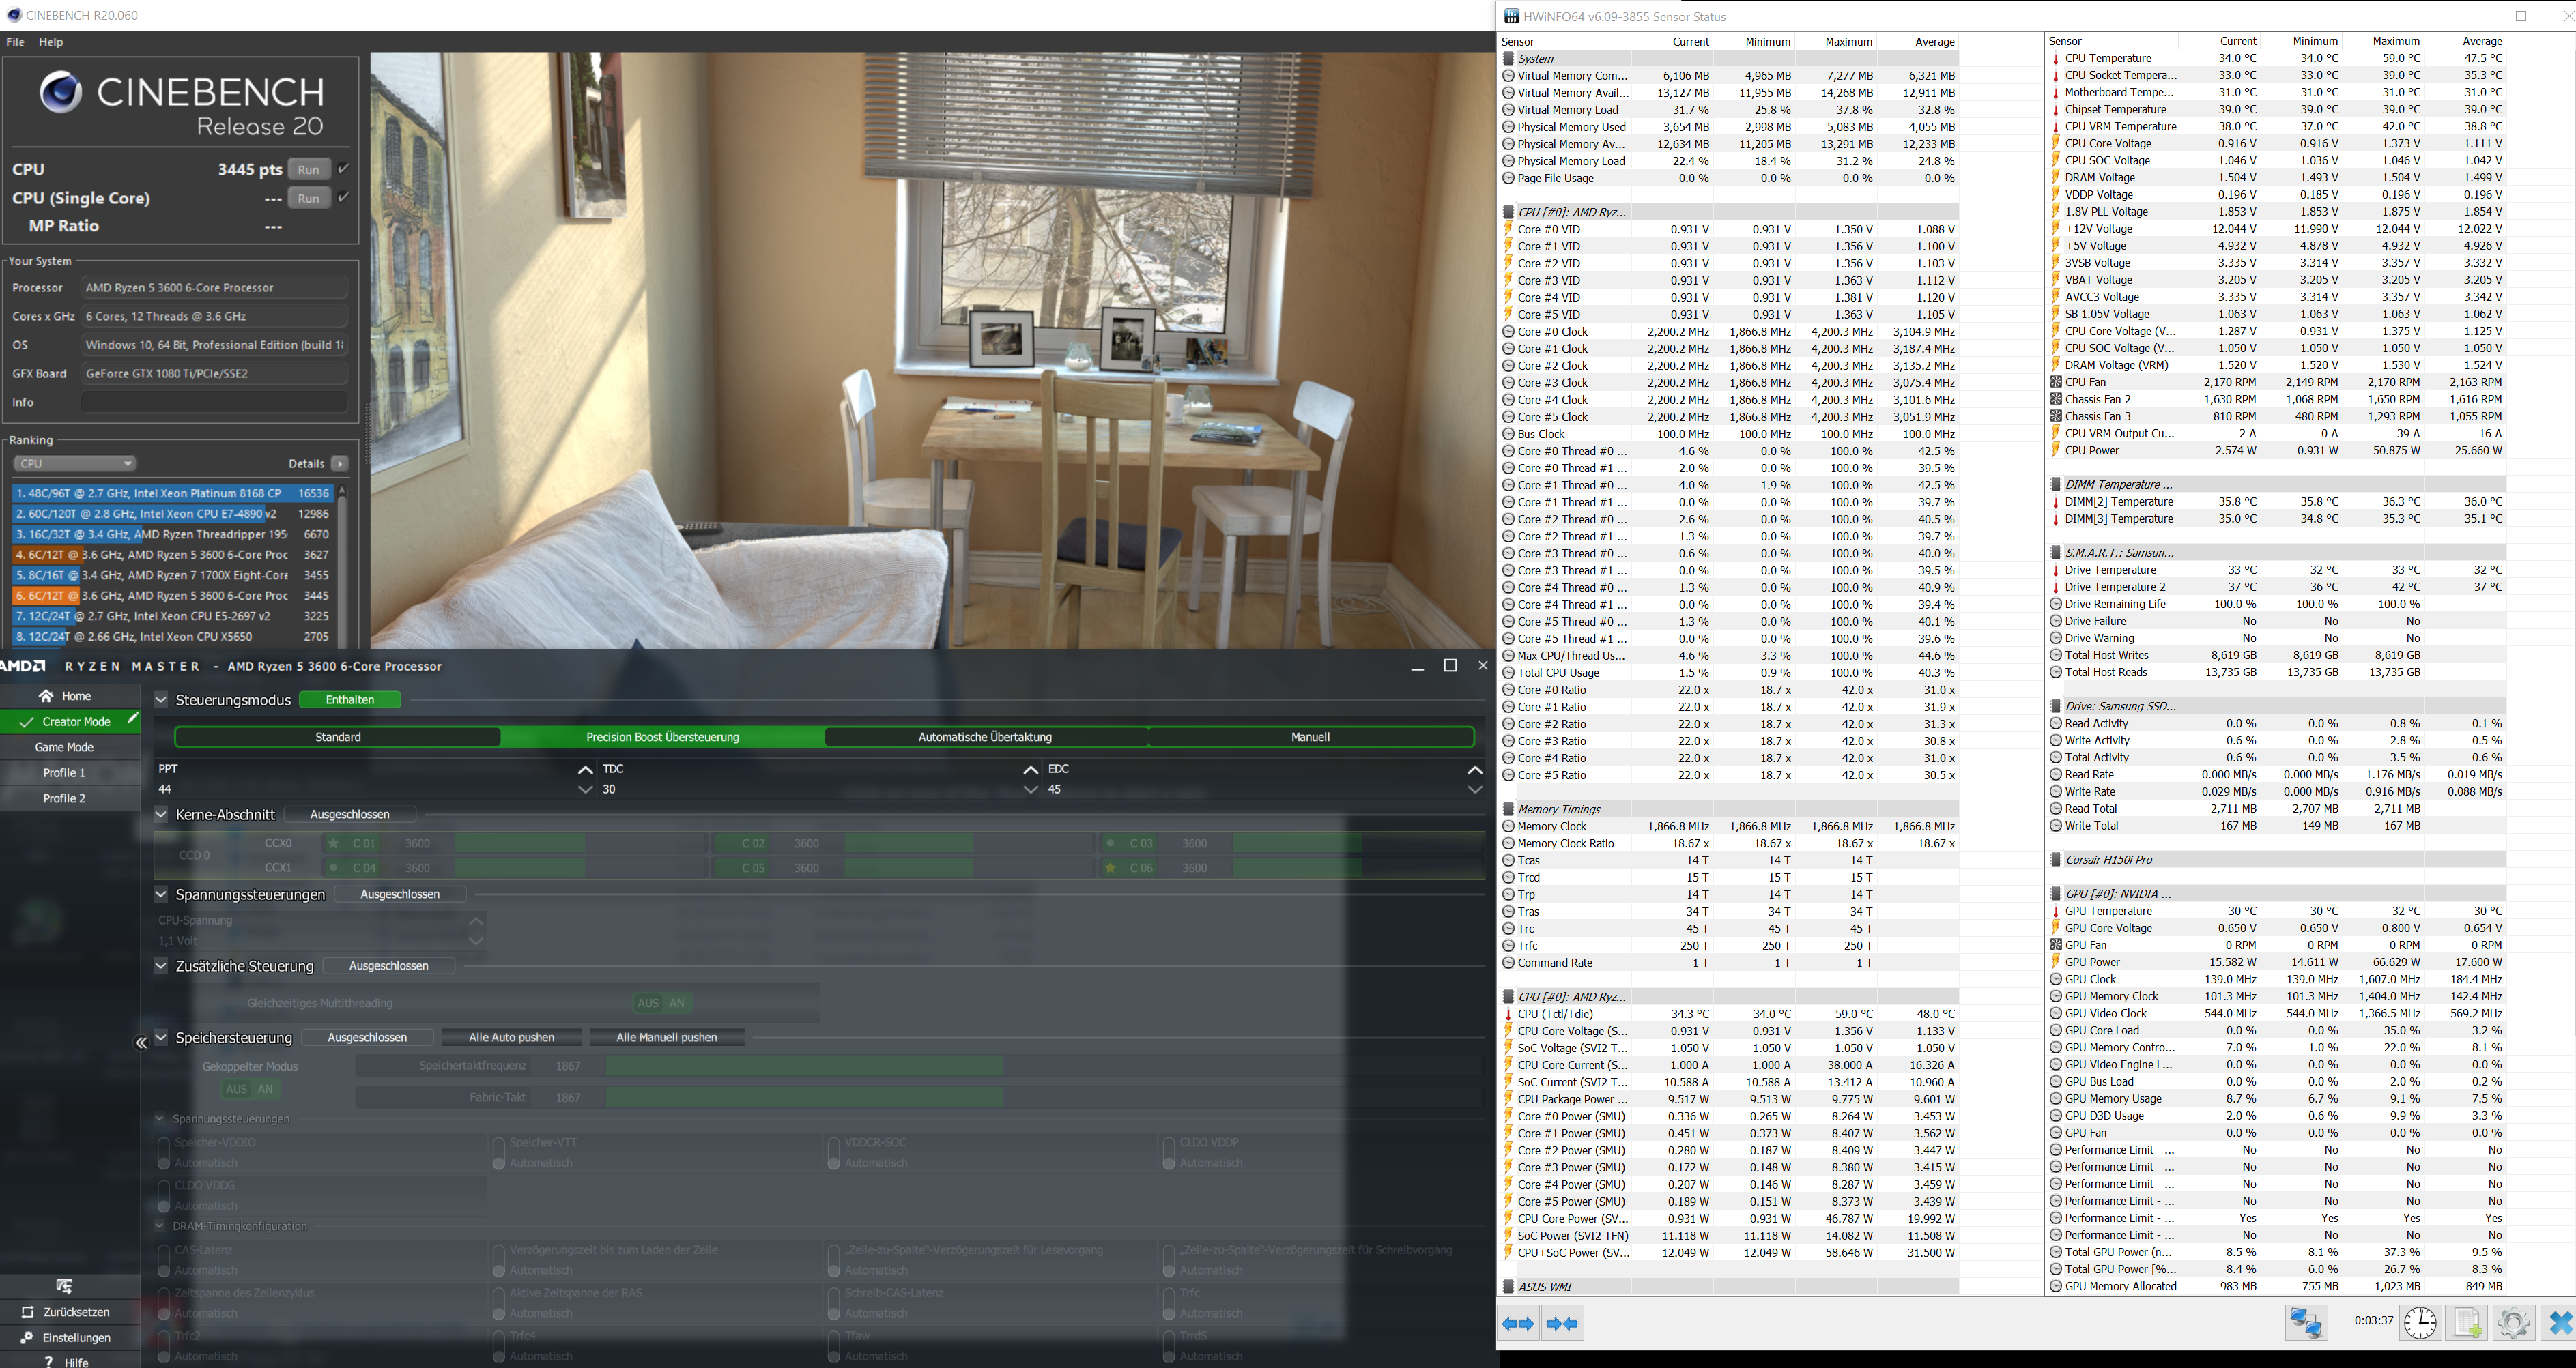Toggle the Gekoppelter Modus AUS/AN switch
Screen dimensions: 2576x1368
tap(250, 1089)
